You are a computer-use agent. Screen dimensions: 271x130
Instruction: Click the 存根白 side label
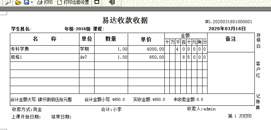258,41
